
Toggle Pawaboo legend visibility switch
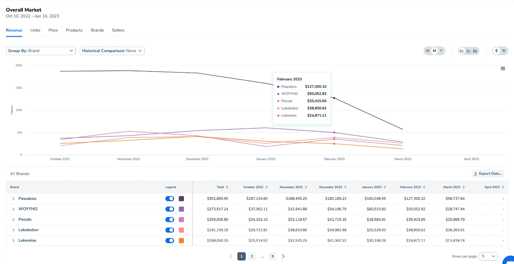tap(170, 199)
